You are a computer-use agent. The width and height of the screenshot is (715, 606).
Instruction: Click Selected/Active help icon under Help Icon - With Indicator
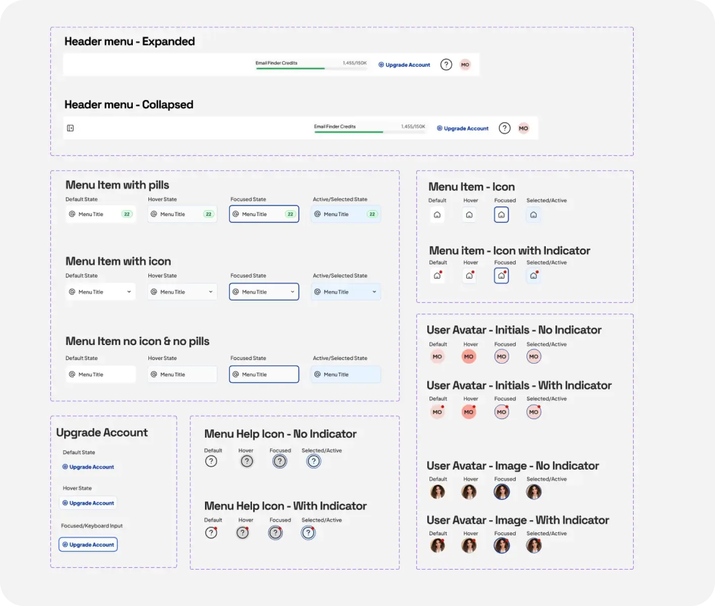(x=309, y=533)
